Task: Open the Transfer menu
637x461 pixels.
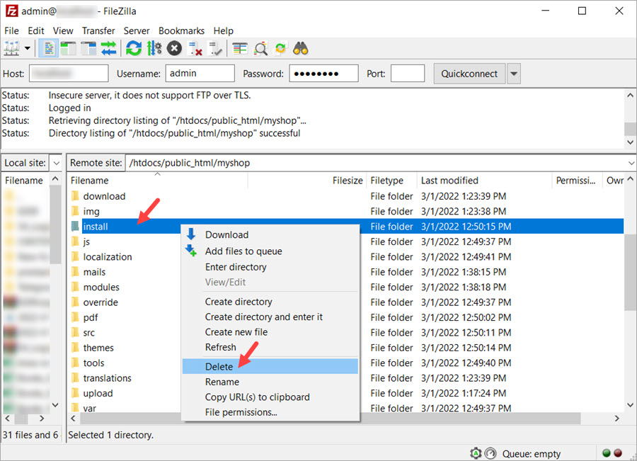Action: pos(98,31)
